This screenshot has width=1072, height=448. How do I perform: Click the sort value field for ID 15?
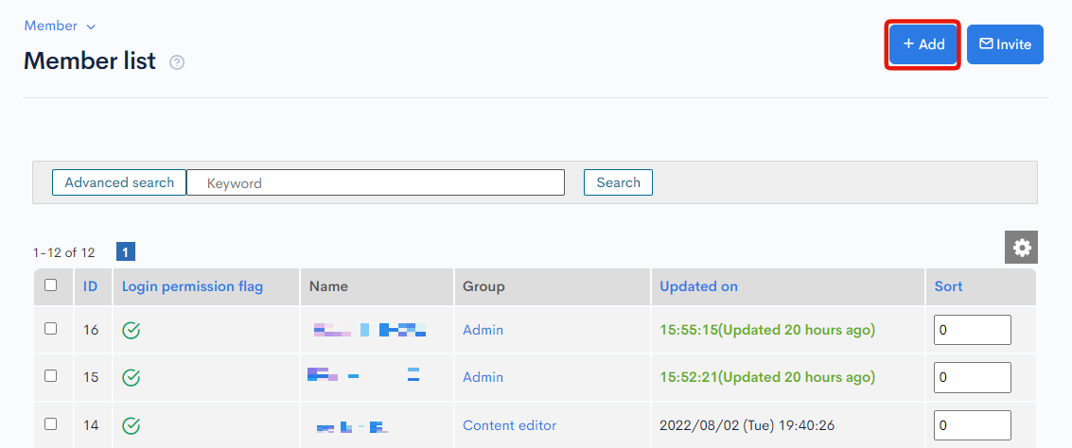[973, 377]
